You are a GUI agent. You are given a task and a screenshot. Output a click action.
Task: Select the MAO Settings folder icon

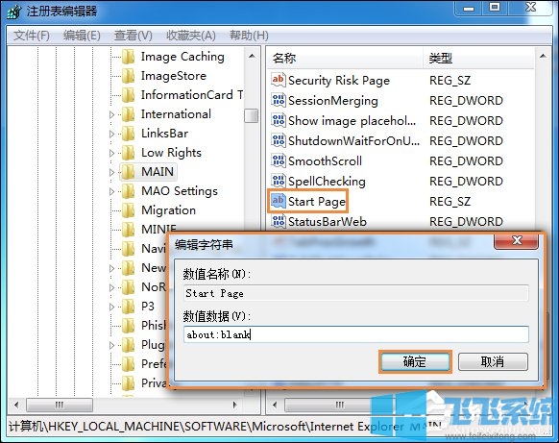tap(128, 191)
